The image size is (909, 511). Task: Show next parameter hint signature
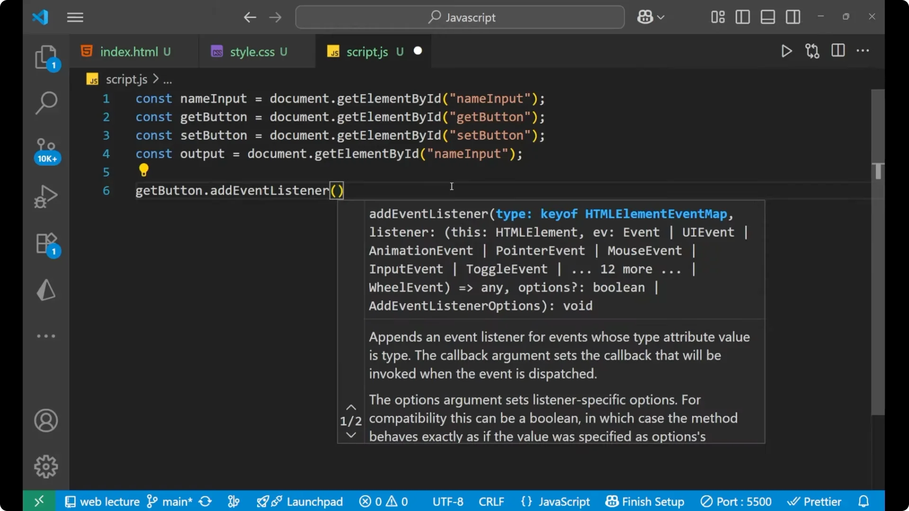tap(350, 434)
